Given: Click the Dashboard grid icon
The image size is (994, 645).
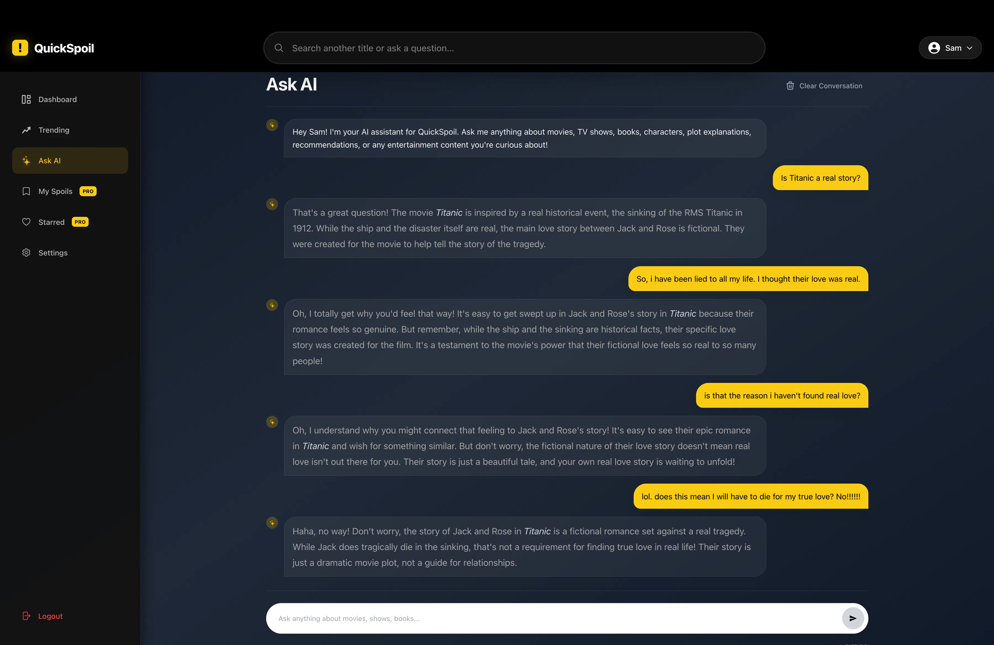Looking at the screenshot, I should point(26,99).
